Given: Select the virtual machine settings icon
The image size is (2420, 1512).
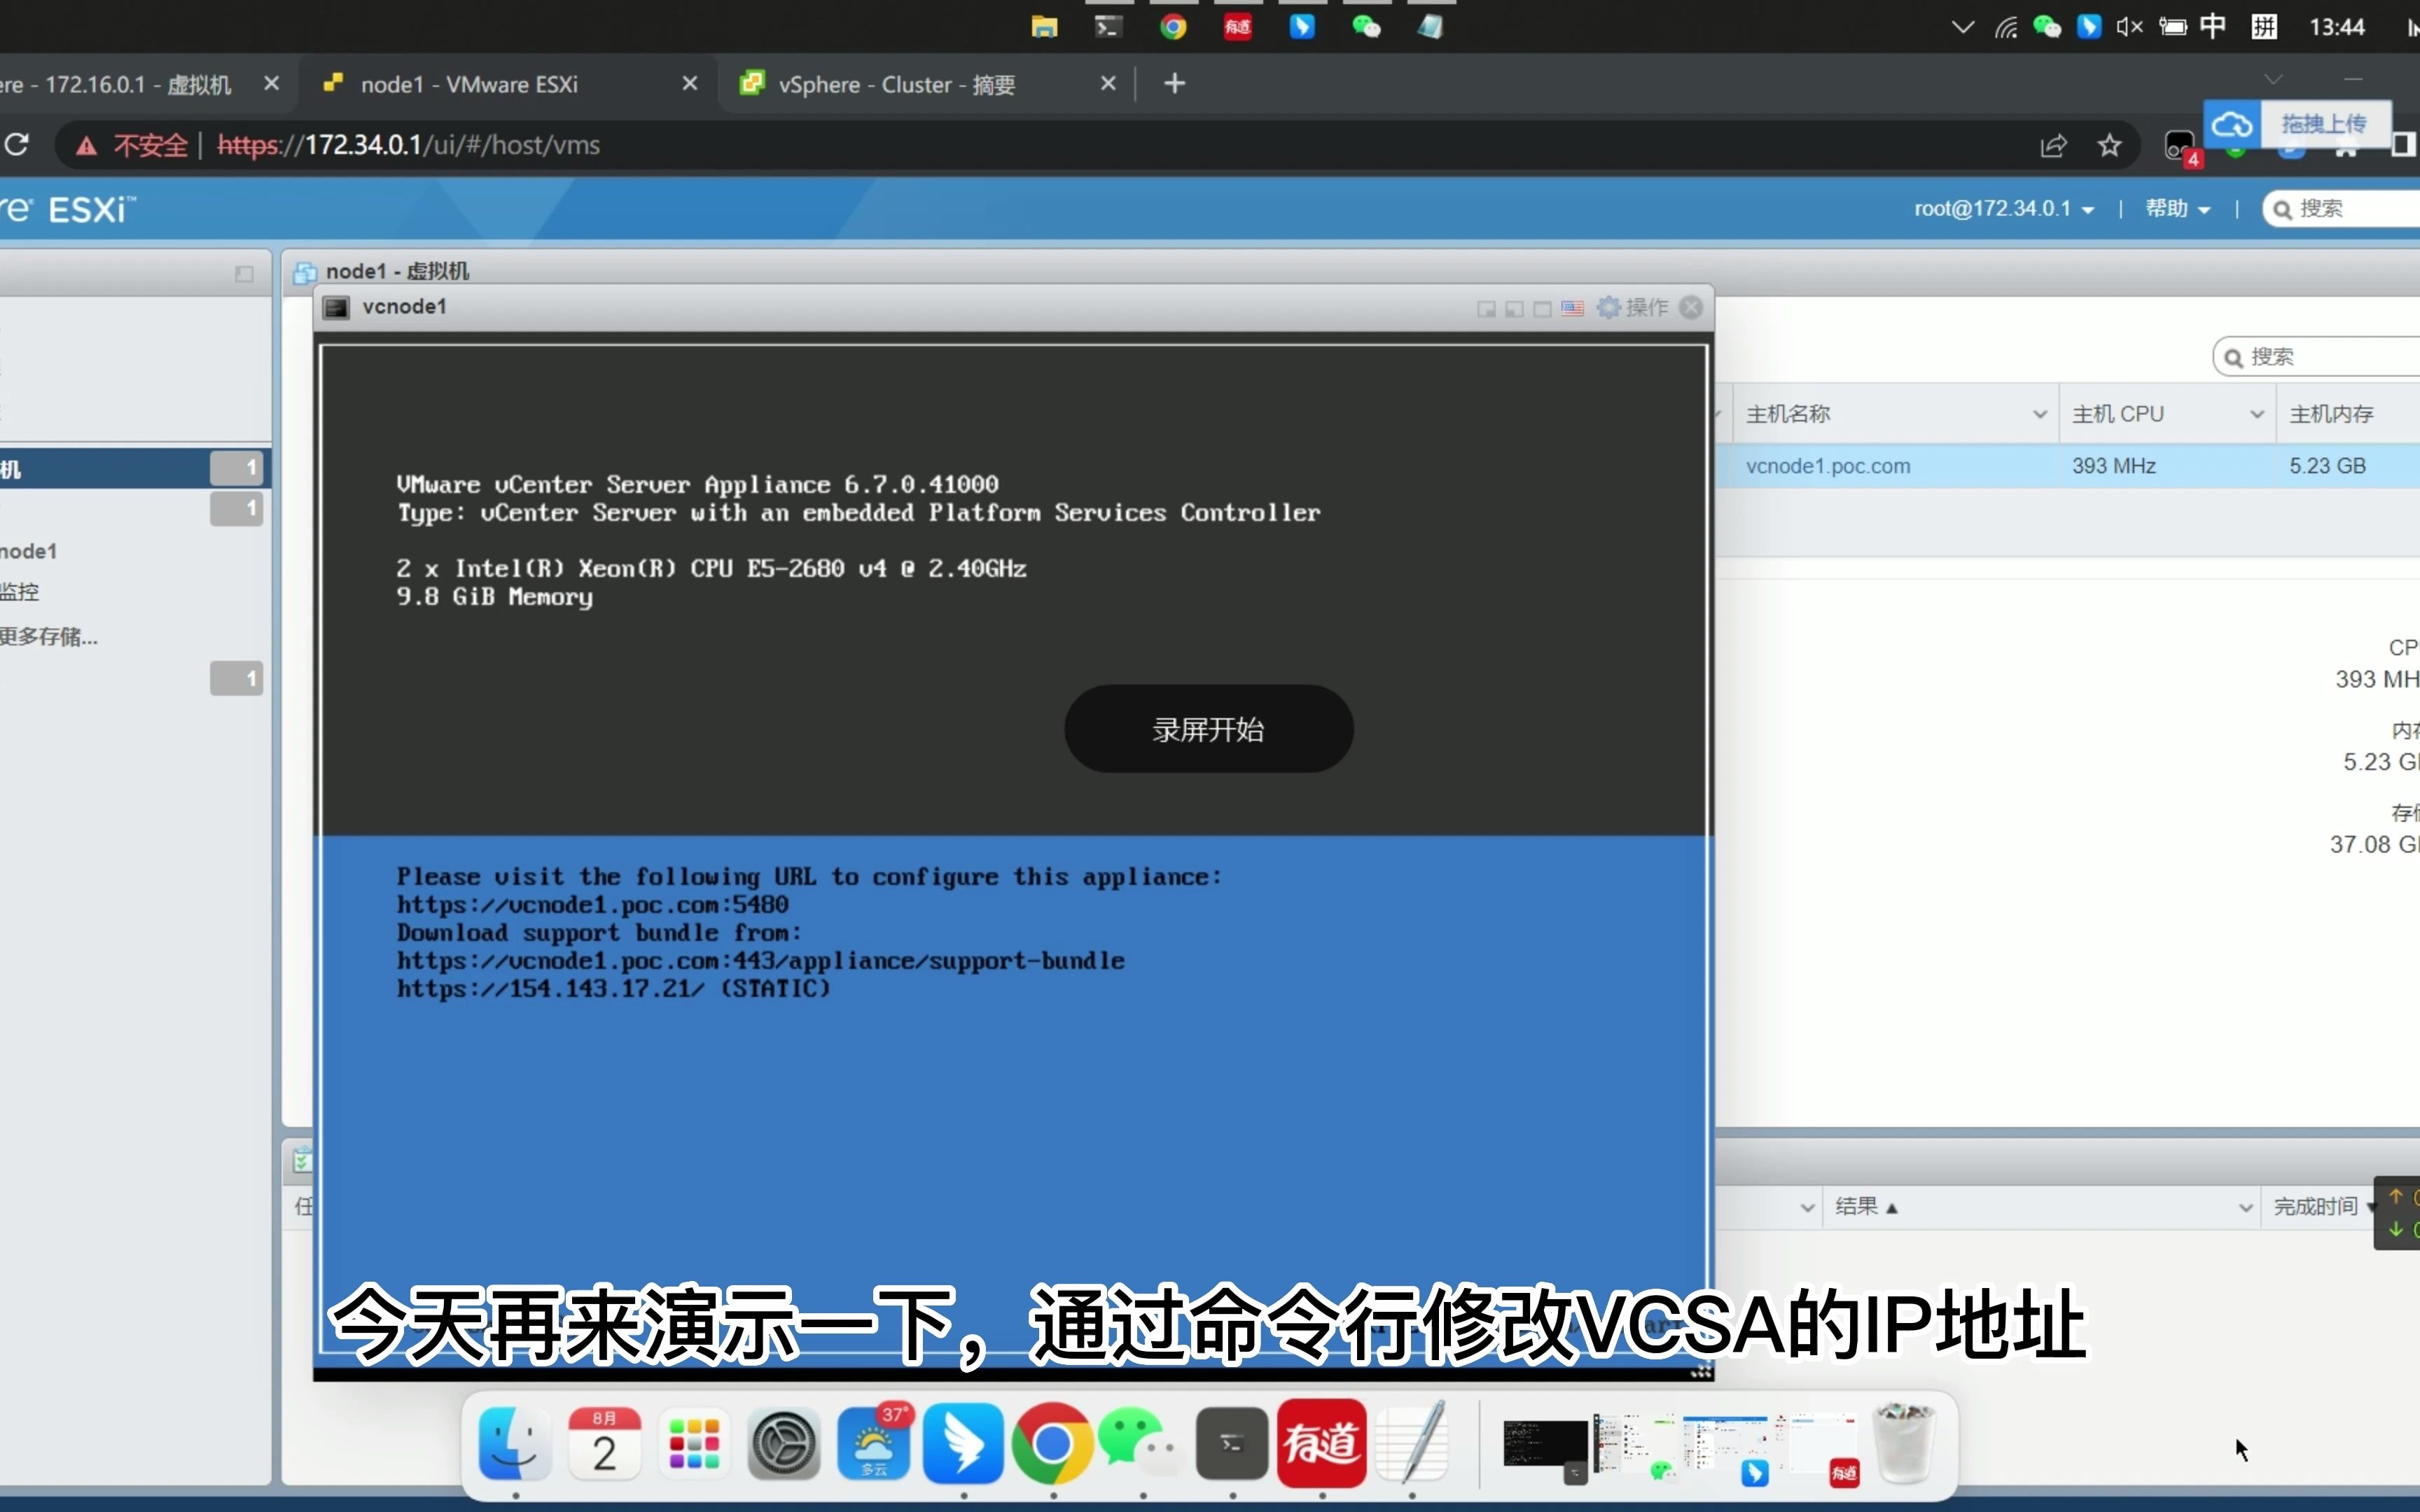Looking at the screenshot, I should pos(1606,307).
